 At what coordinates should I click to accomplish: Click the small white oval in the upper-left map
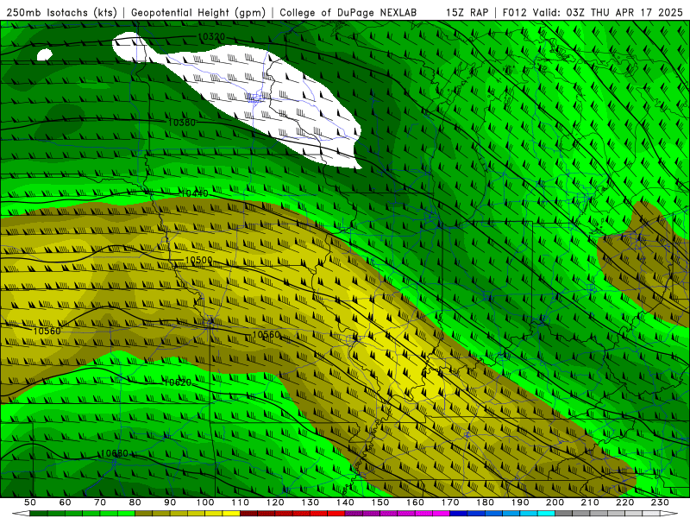coord(45,54)
